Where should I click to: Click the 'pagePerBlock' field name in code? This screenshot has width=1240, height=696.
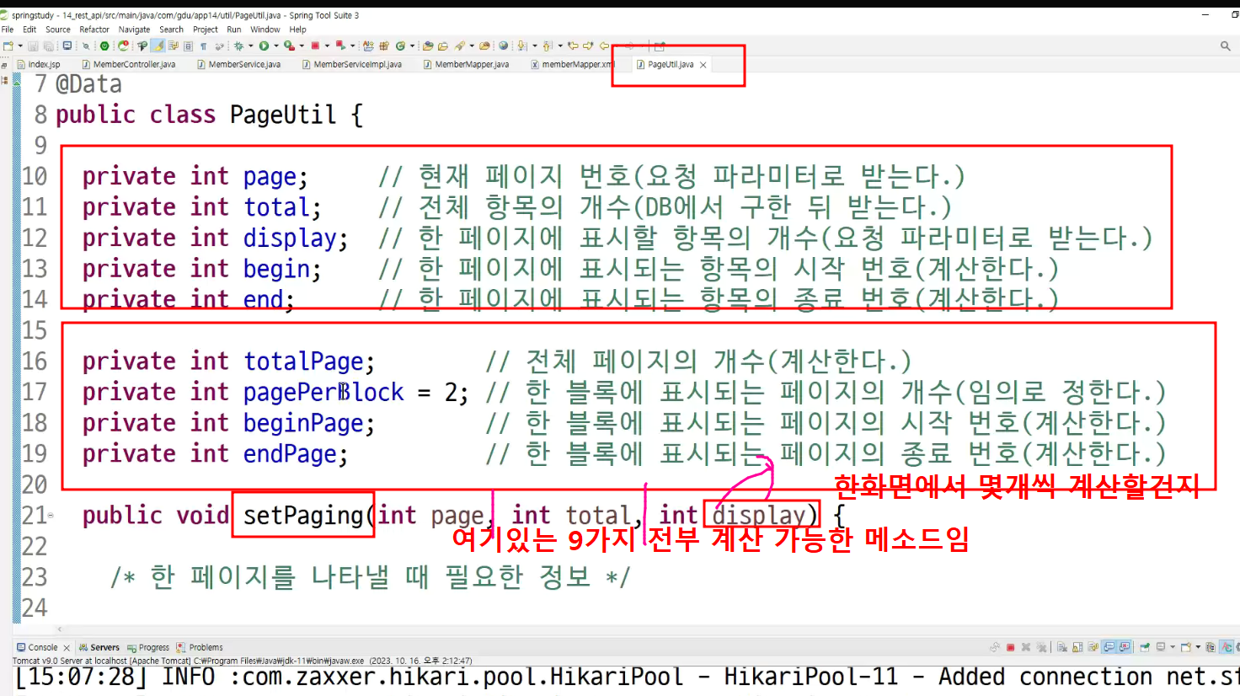click(x=323, y=393)
